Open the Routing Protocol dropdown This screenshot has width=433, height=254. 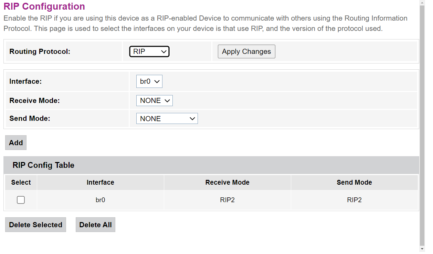[x=149, y=51]
